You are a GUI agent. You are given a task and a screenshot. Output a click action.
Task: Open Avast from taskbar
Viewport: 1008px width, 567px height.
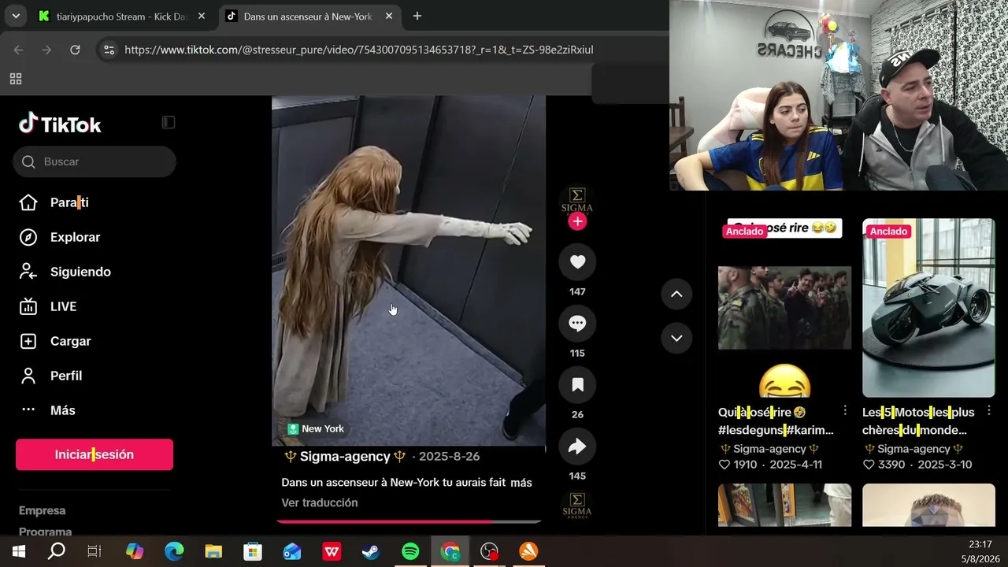[x=528, y=551]
